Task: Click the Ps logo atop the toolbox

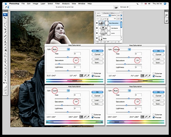Action: pos(5,15)
